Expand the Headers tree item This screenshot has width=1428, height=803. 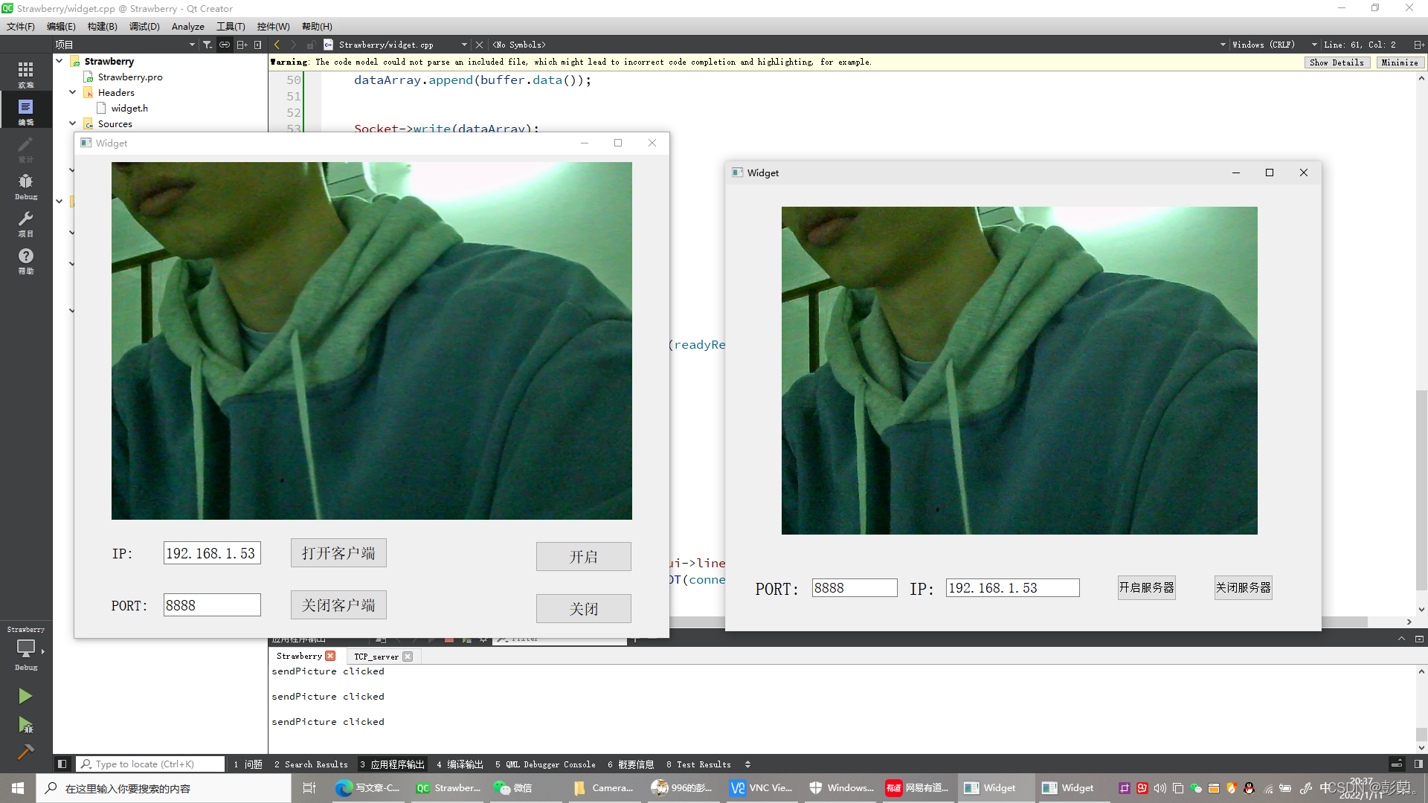click(x=74, y=91)
